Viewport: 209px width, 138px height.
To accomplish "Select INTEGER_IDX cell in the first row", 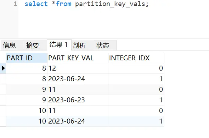I will coord(136,68).
